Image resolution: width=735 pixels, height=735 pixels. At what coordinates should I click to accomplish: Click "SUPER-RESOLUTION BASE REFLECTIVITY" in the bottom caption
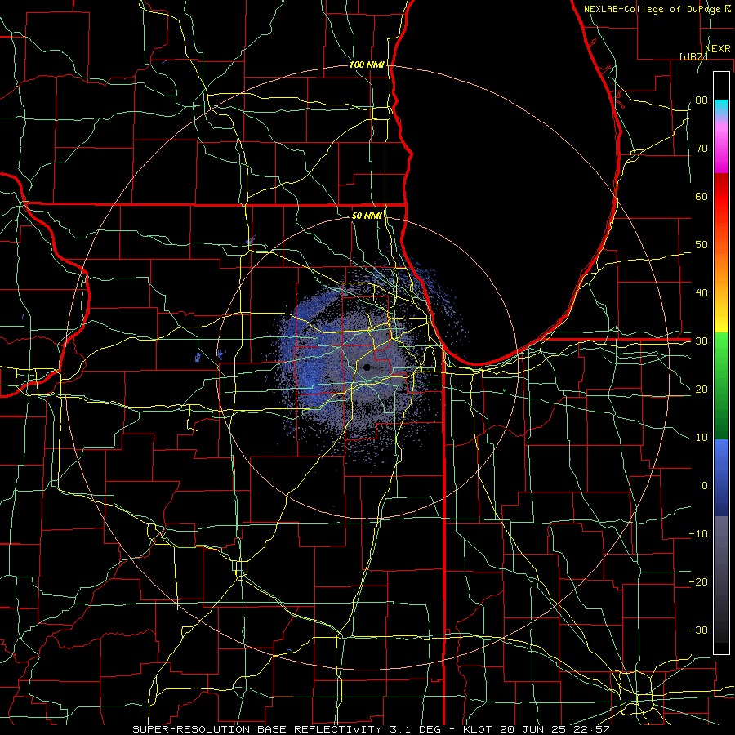click(x=257, y=729)
